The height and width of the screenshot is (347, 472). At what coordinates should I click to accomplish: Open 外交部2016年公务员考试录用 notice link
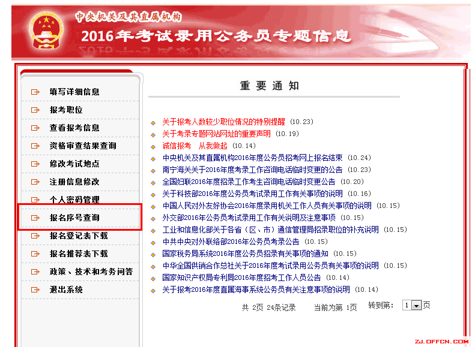(249, 218)
